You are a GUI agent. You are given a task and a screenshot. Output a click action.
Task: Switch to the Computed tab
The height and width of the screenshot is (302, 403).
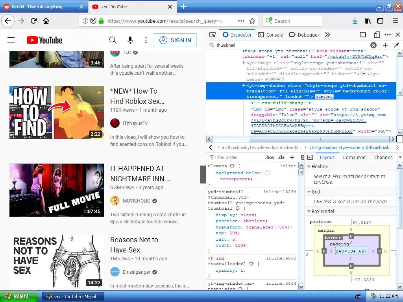pos(354,157)
